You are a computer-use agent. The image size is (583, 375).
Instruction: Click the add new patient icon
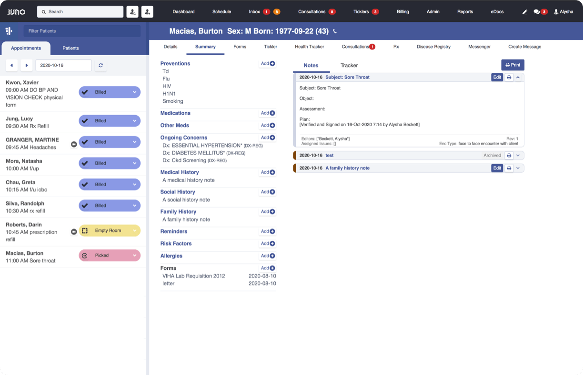click(x=147, y=12)
